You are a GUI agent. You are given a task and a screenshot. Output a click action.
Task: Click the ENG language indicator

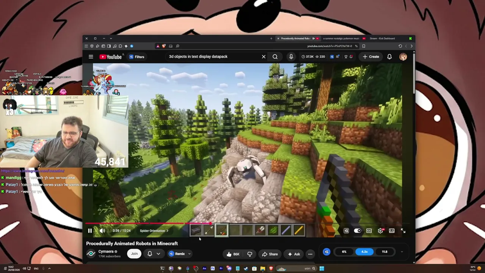[x=36, y=268]
